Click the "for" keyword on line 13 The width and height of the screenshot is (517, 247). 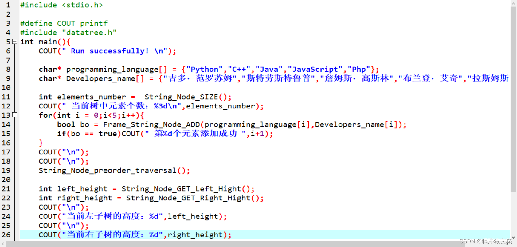[45, 116]
